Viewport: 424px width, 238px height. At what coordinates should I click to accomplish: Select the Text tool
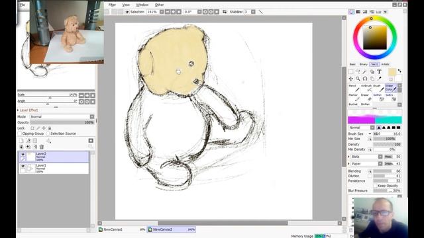pyautogui.click(x=379, y=72)
